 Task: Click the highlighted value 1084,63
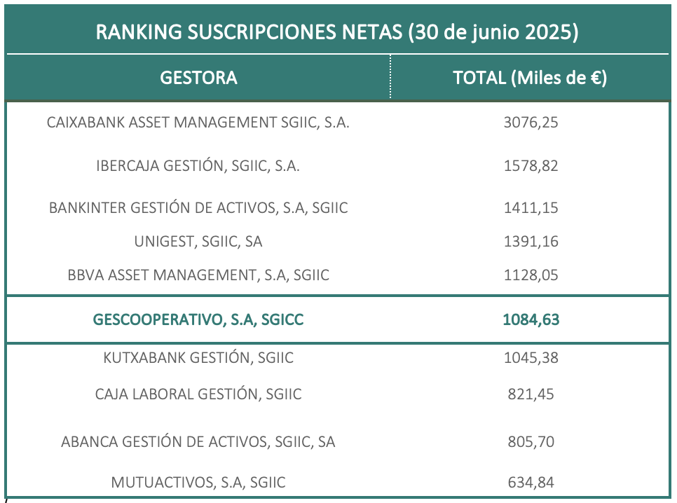click(531, 319)
